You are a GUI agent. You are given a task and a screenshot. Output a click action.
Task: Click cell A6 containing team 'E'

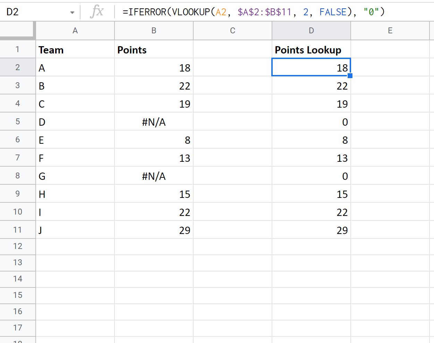pos(75,140)
